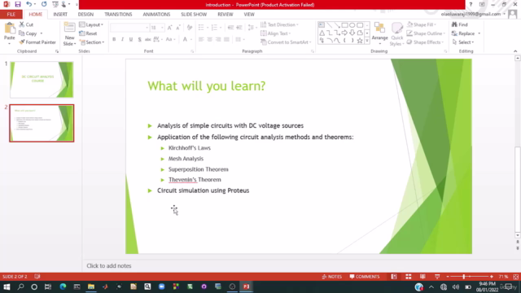Toggle Bold formatting
Viewport: 521px width, 293px height.
pyautogui.click(x=114, y=39)
